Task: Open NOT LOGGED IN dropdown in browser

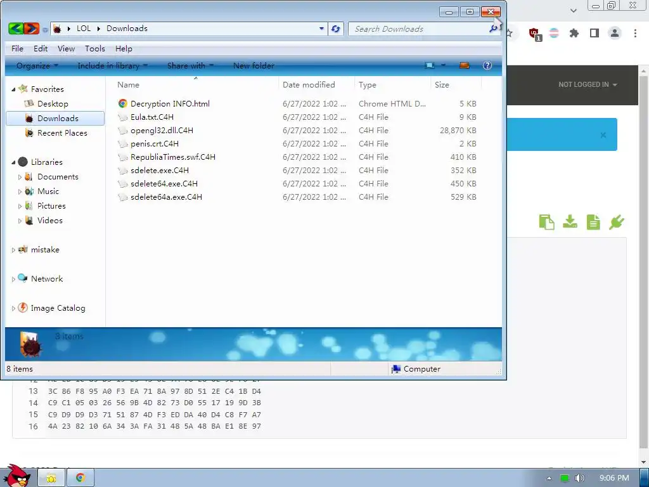Action: point(588,84)
